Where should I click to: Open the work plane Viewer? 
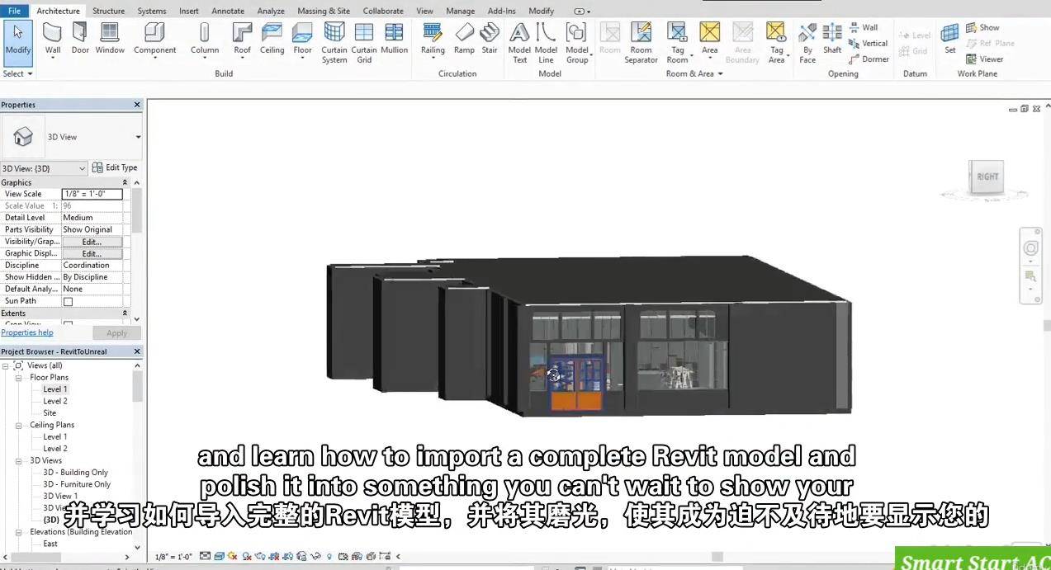click(x=985, y=59)
